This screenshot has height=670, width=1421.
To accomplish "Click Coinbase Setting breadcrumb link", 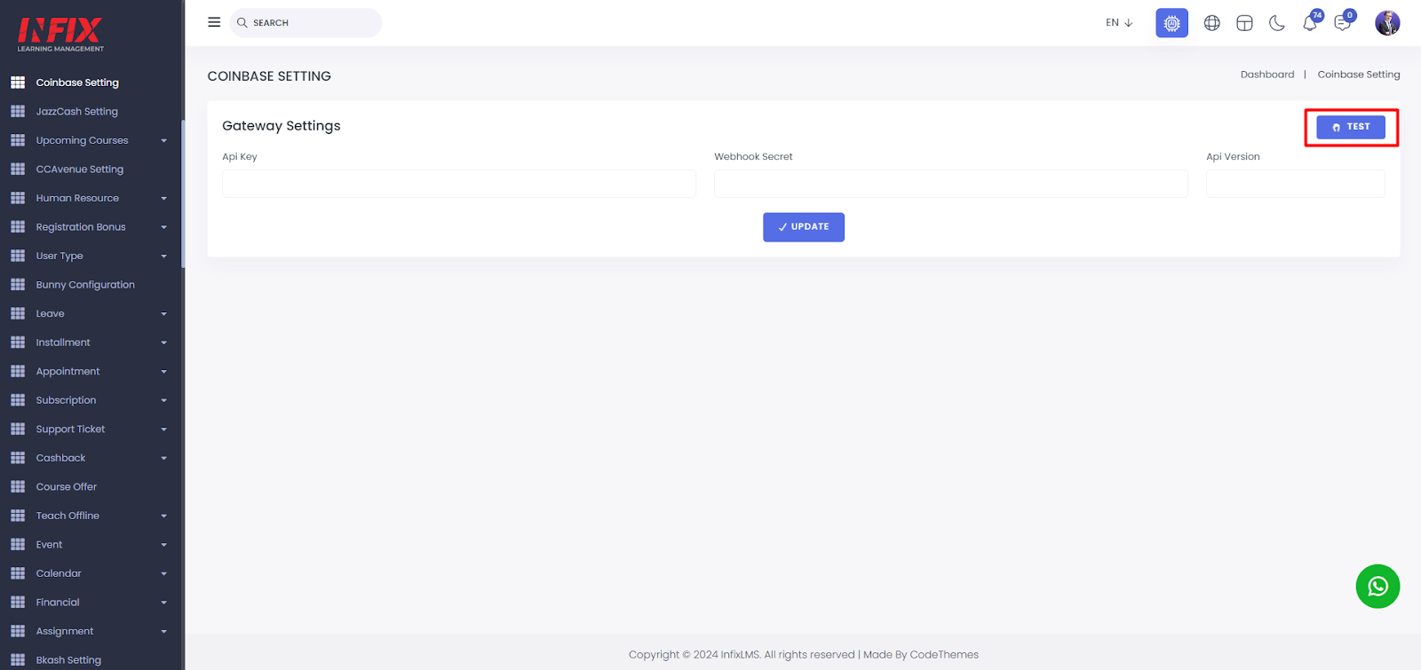I will 1359,75.
